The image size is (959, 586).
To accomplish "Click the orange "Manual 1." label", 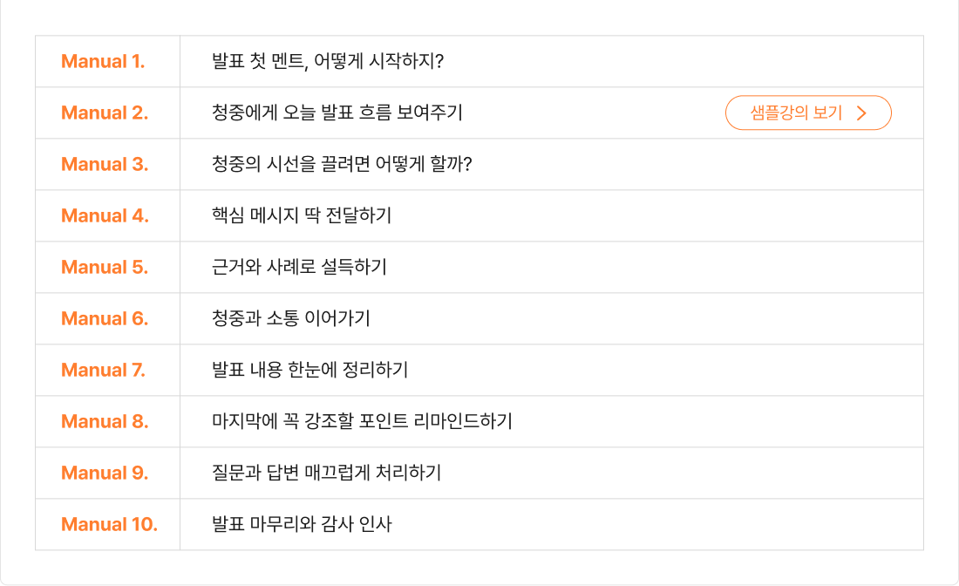I will pos(103,61).
